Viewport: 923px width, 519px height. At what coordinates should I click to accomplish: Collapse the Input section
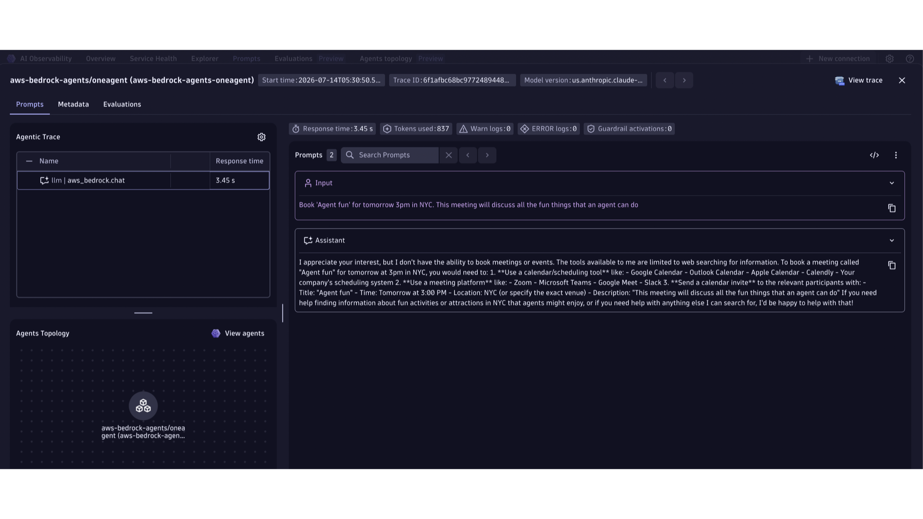click(892, 183)
